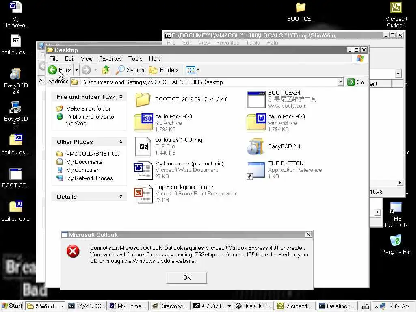Screen dimensions: 416x312
Task: Open the dropdown arrow in 7-Zip window
Action: click(x=398, y=74)
